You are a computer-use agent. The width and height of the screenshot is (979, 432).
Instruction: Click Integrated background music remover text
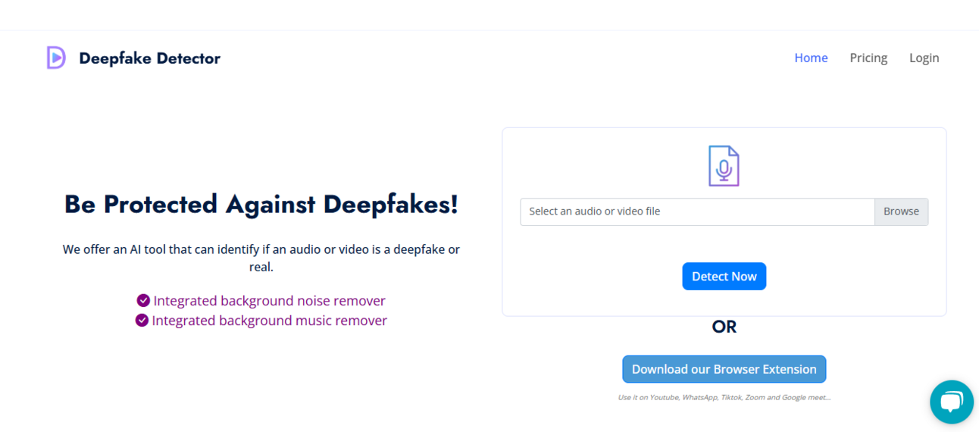(x=269, y=321)
